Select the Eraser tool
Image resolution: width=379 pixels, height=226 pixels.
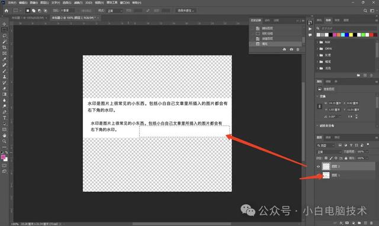point(4,88)
